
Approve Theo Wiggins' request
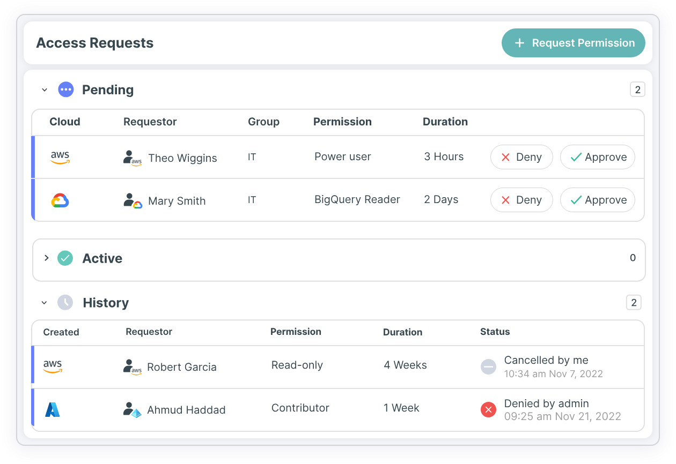(598, 157)
